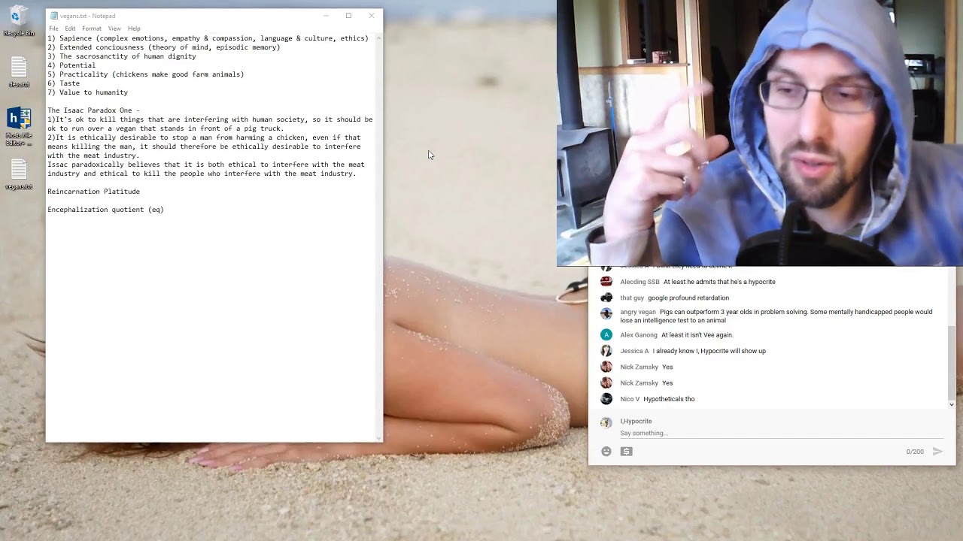The image size is (963, 541).
Task: Click the Alex Ganong username
Action: click(x=639, y=335)
